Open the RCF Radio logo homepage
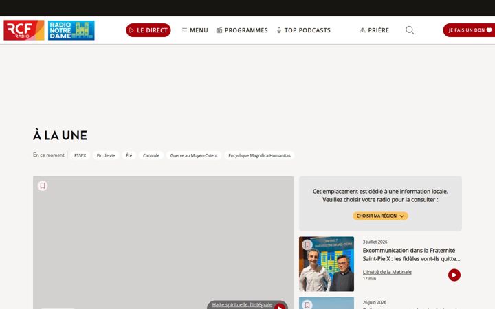This screenshot has width=495, height=309. (x=23, y=30)
